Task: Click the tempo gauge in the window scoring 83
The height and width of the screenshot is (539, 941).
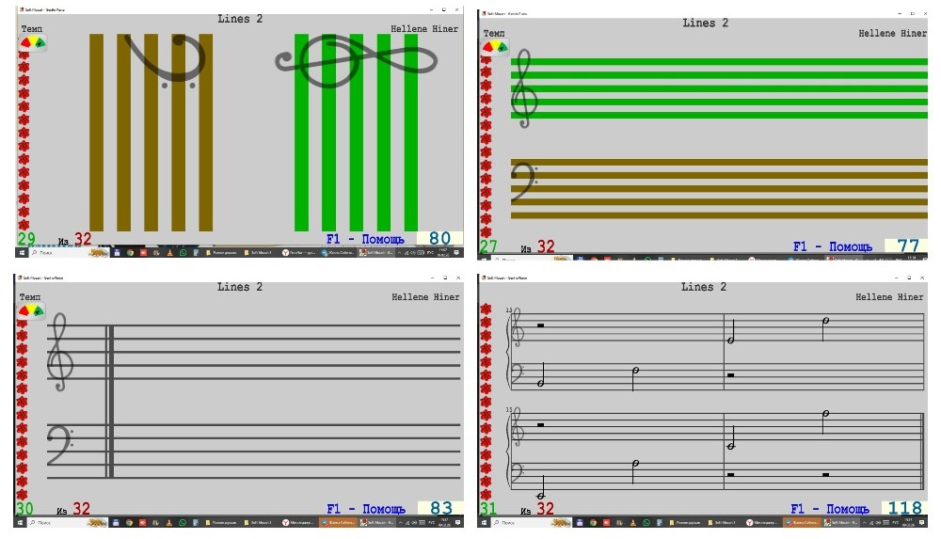Action: coord(32,310)
